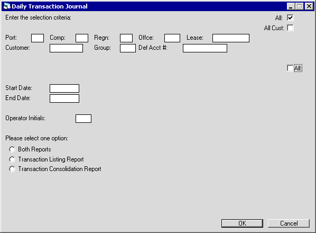Focus the Port input field
The width and height of the screenshot is (316, 233).
[x=38, y=38]
